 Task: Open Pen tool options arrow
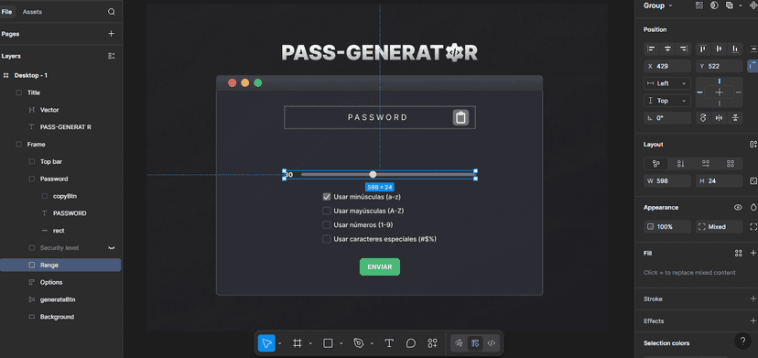click(x=372, y=343)
